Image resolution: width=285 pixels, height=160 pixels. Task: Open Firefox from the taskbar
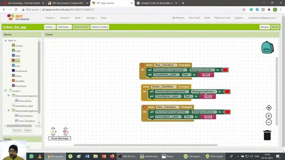(x=112, y=156)
